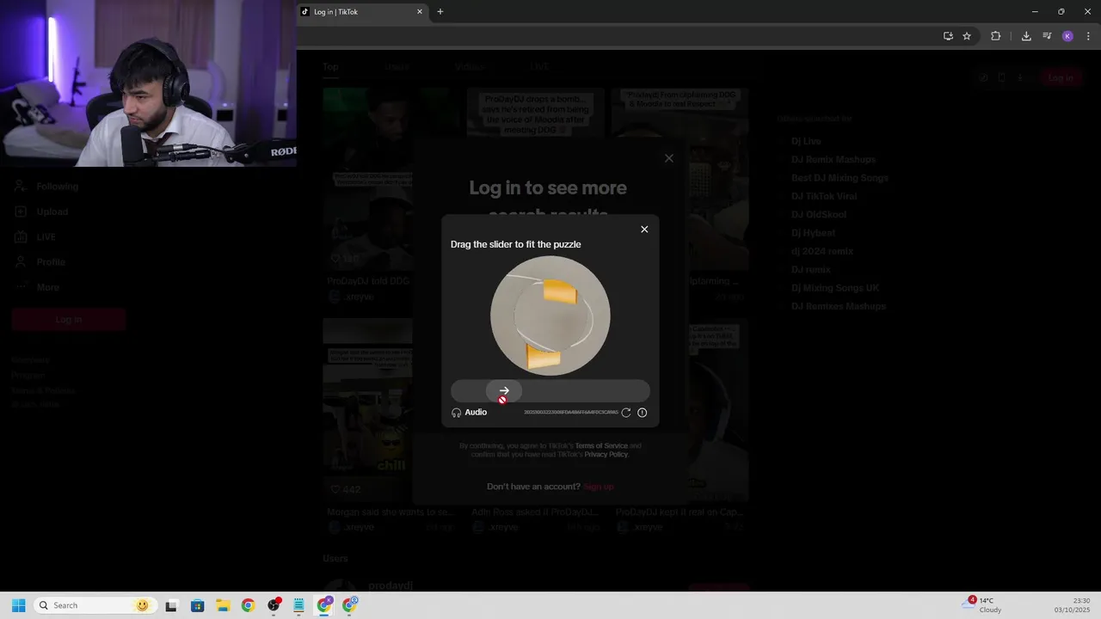Click the top-right Log in button
Viewport: 1101px width, 619px height.
click(x=1061, y=77)
